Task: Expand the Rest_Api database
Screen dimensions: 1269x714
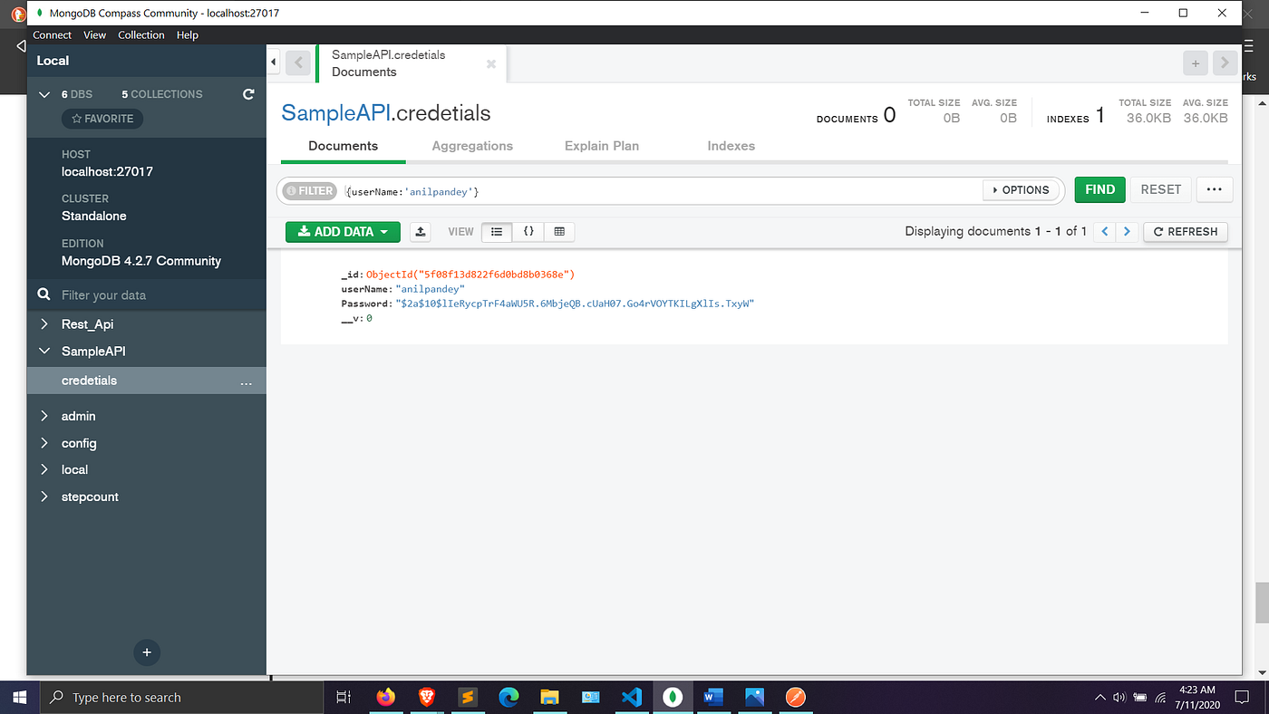Action: tap(43, 323)
